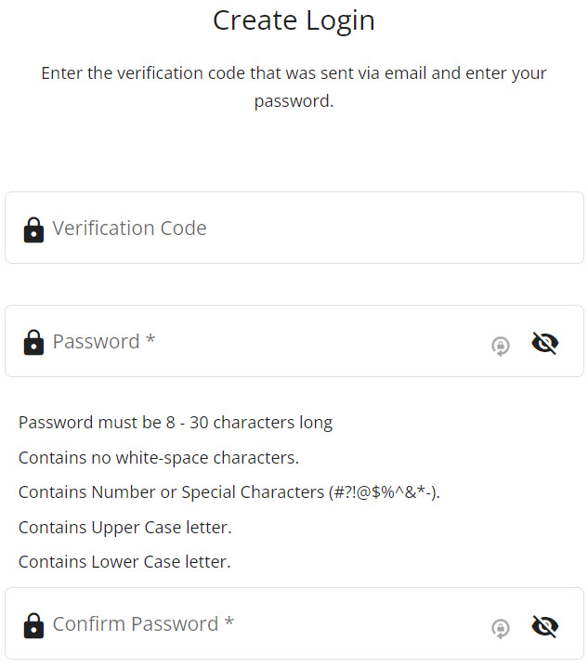Image resolution: width=588 pixels, height=668 pixels.
Task: Click the verification code instruction paragraph
Action: 294,87
